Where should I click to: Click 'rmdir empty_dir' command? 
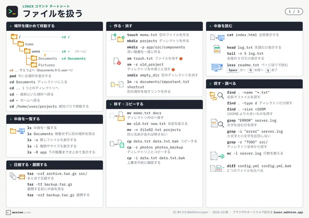pyautogui.click(x=143, y=75)
